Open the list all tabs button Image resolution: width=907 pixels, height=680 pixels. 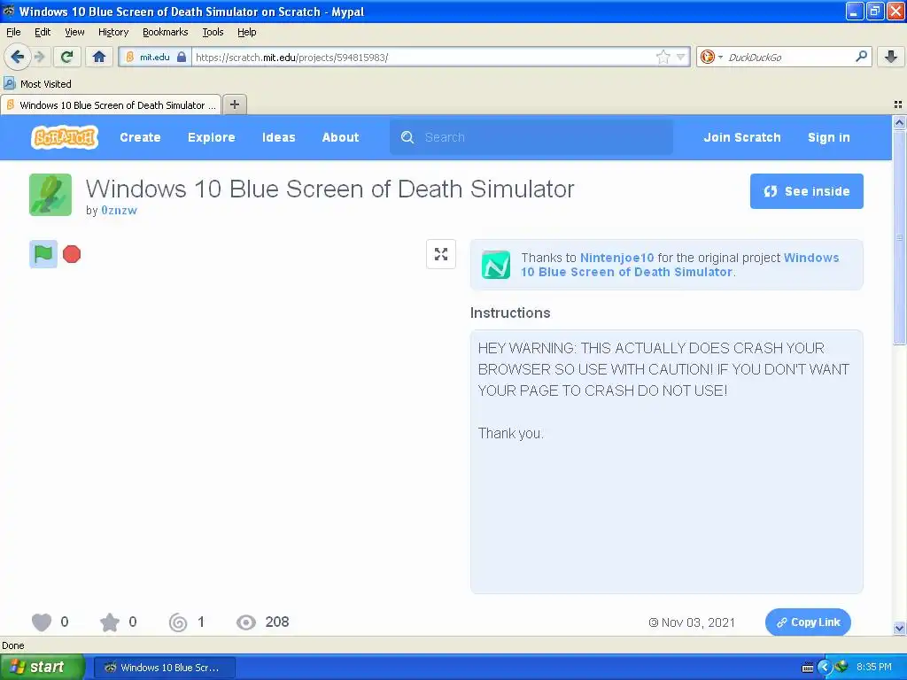click(x=898, y=104)
